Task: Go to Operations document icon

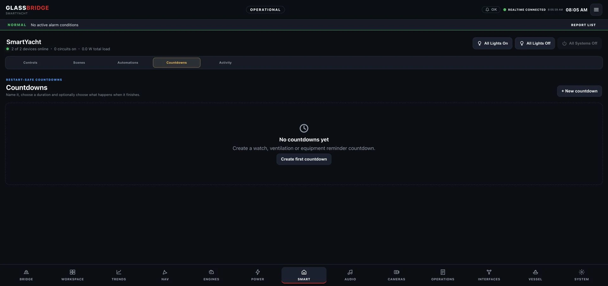Action: coord(443,272)
